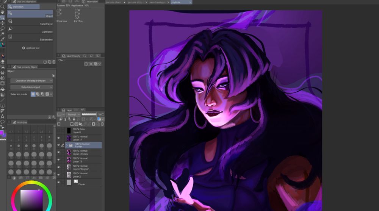Image resolution: width=379 pixels, height=211 pixels.
Task: Hide the Paper layer via eye icon
Action: [58, 182]
